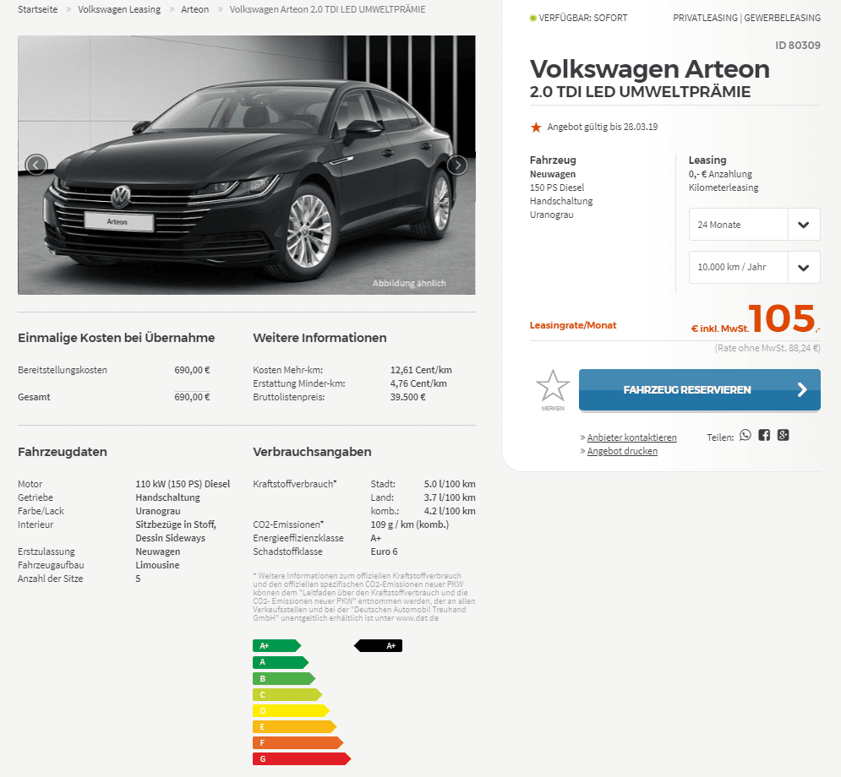Click the '4,76 Cent/km' Minder-km value

click(418, 383)
